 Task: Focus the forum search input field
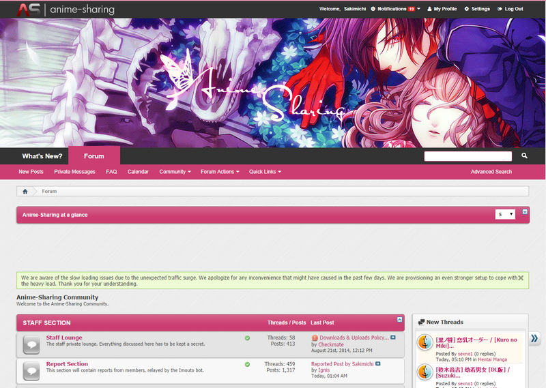click(468, 156)
